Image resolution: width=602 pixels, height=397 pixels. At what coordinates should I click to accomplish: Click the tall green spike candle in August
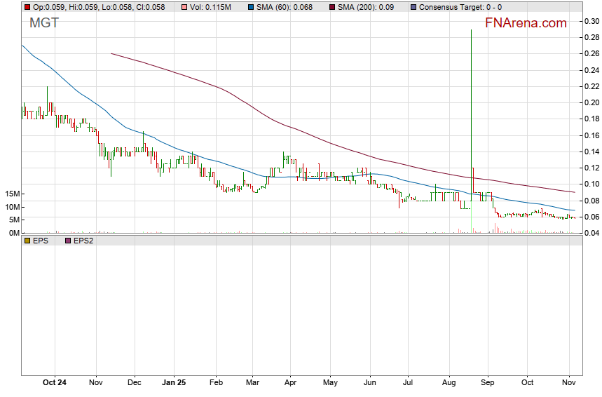point(471,105)
